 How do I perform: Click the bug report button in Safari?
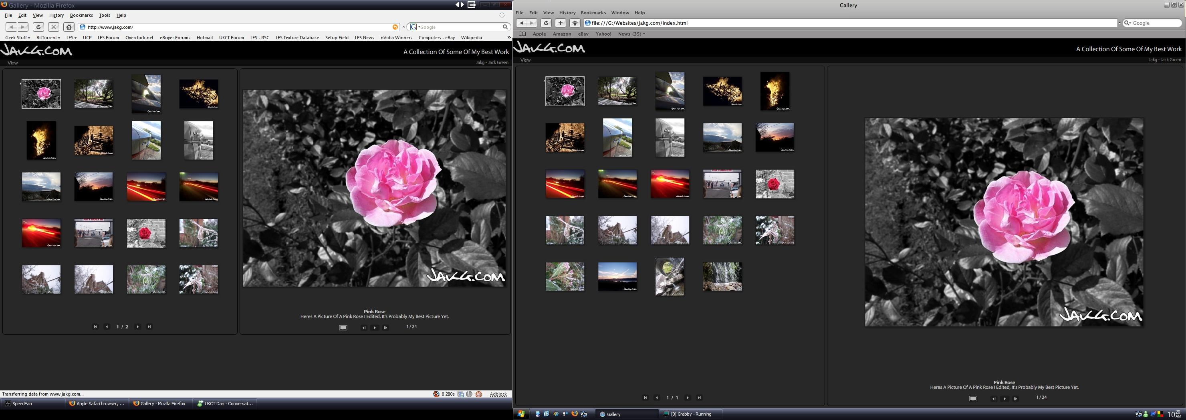(575, 23)
